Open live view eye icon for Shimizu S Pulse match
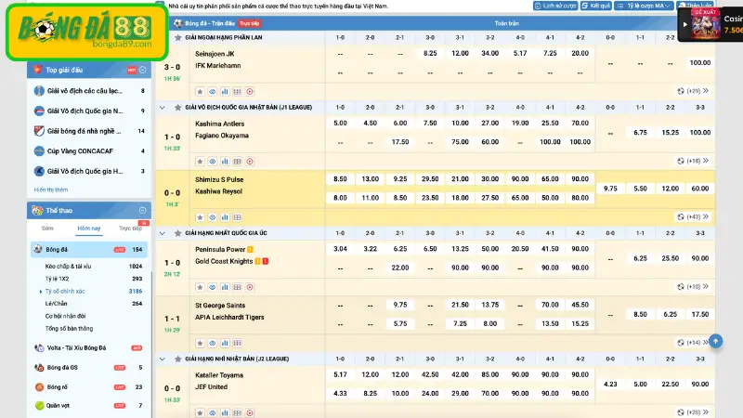This screenshot has width=743, height=418. click(213, 217)
